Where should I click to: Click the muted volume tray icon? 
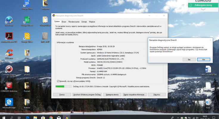tap(197, 118)
